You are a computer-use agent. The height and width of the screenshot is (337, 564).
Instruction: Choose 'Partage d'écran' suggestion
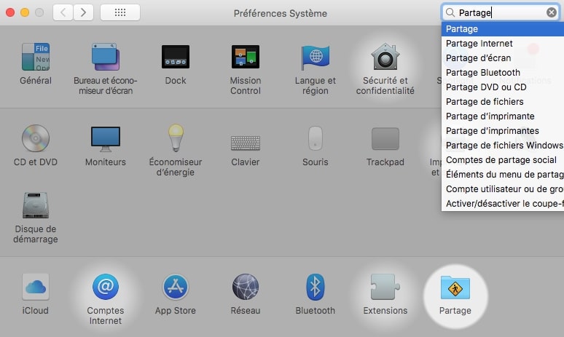point(503,58)
